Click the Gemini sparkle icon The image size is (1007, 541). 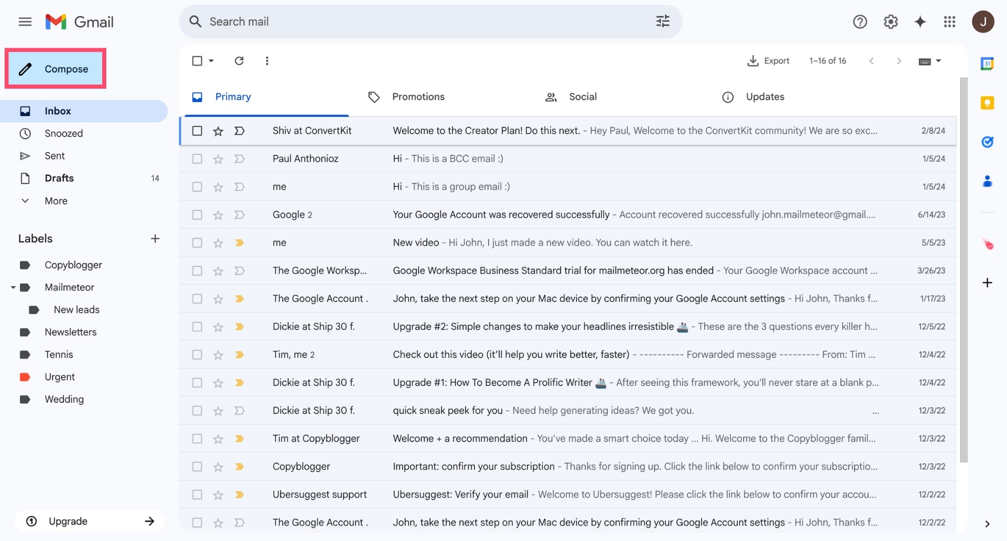920,22
